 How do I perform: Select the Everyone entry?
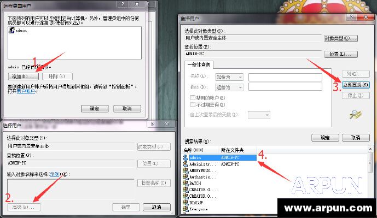198,209
